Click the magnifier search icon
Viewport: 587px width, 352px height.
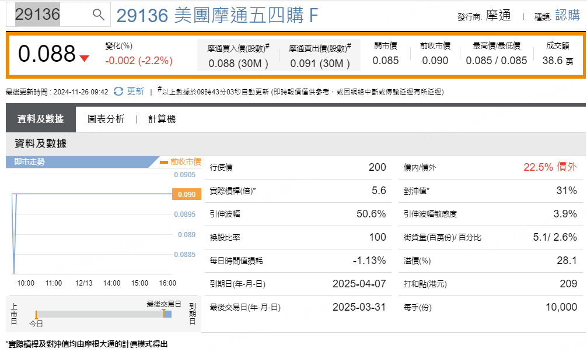99,15
